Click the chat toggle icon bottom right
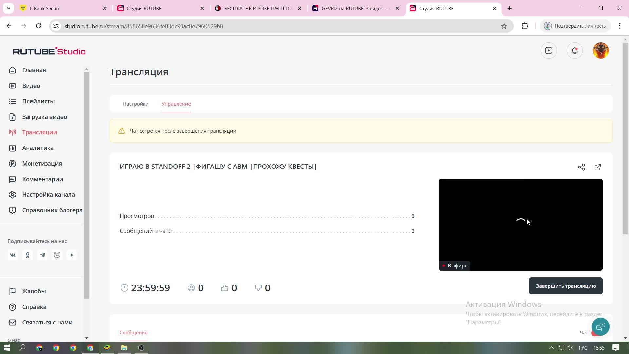 (x=601, y=327)
